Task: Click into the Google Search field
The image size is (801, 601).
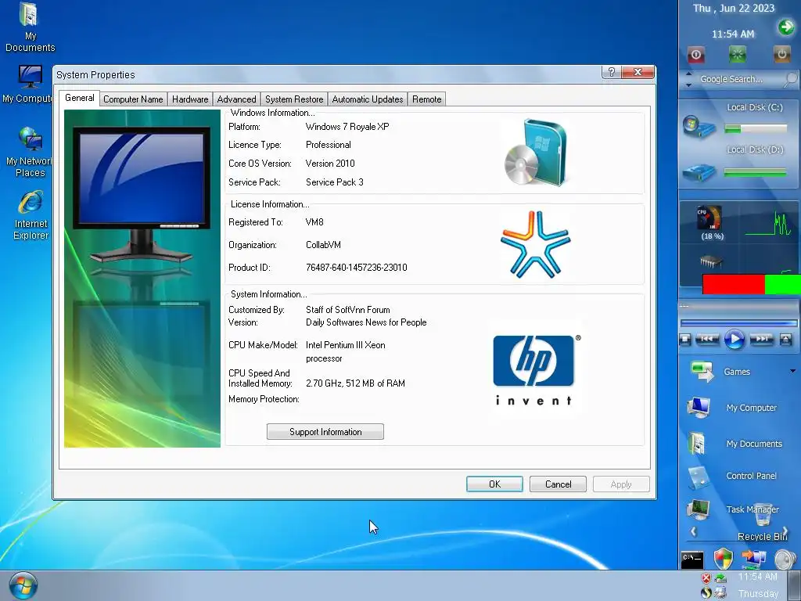Action: pos(731,79)
